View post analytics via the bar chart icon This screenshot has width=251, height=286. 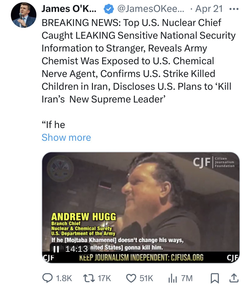click(172, 278)
